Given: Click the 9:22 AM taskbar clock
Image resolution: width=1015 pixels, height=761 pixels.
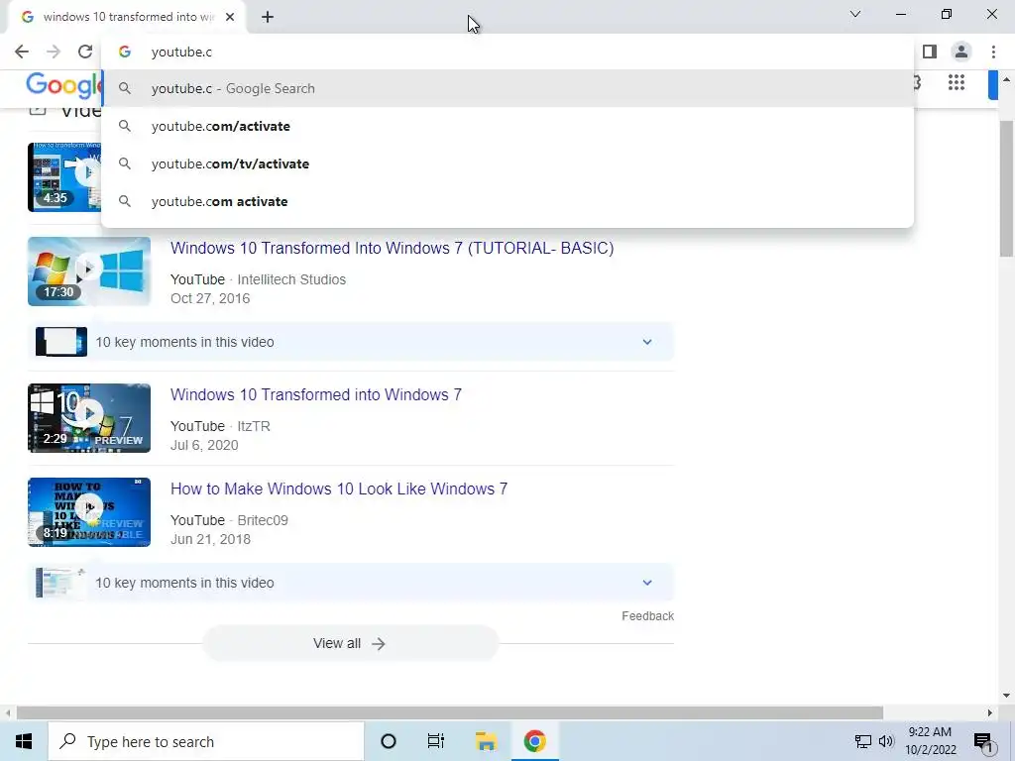Looking at the screenshot, I should [x=930, y=741].
